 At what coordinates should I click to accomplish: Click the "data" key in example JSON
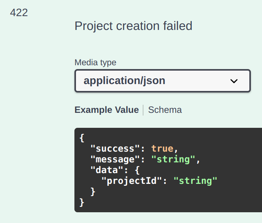point(107,170)
